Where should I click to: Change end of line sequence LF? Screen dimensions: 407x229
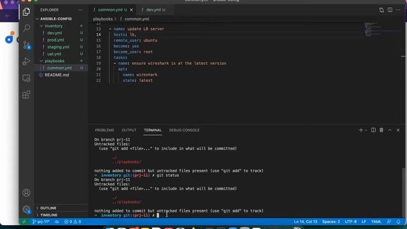tap(364, 222)
